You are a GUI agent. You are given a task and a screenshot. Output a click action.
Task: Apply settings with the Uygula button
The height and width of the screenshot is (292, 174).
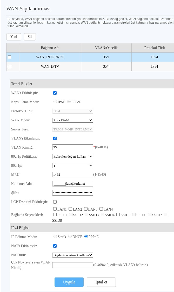click(x=69, y=282)
